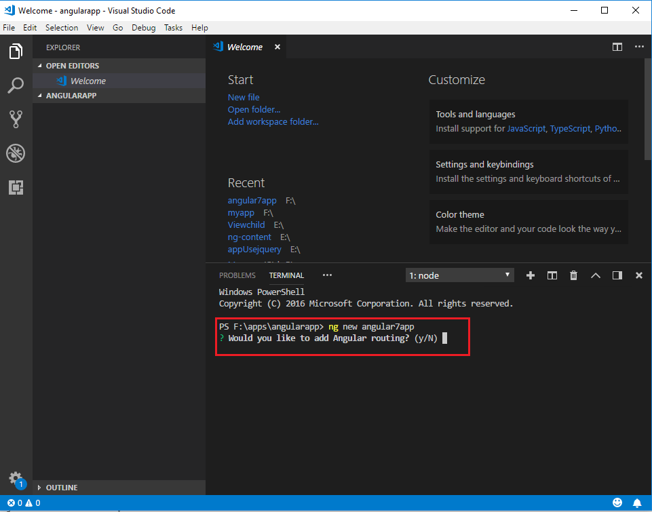The height and width of the screenshot is (512, 652).
Task: Close the Welcome tab
Action: (x=277, y=47)
